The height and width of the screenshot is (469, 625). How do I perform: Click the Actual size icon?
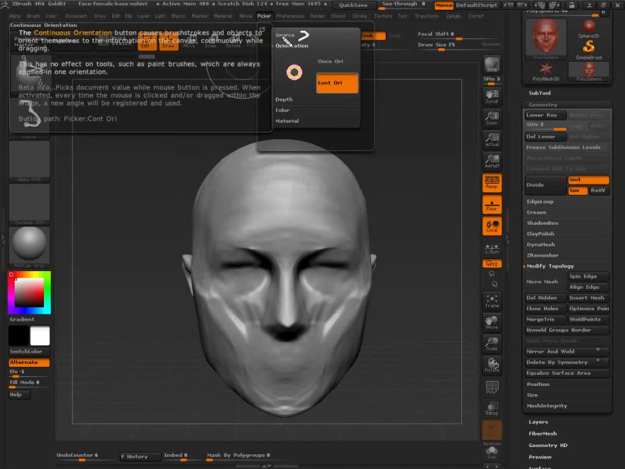(x=491, y=140)
